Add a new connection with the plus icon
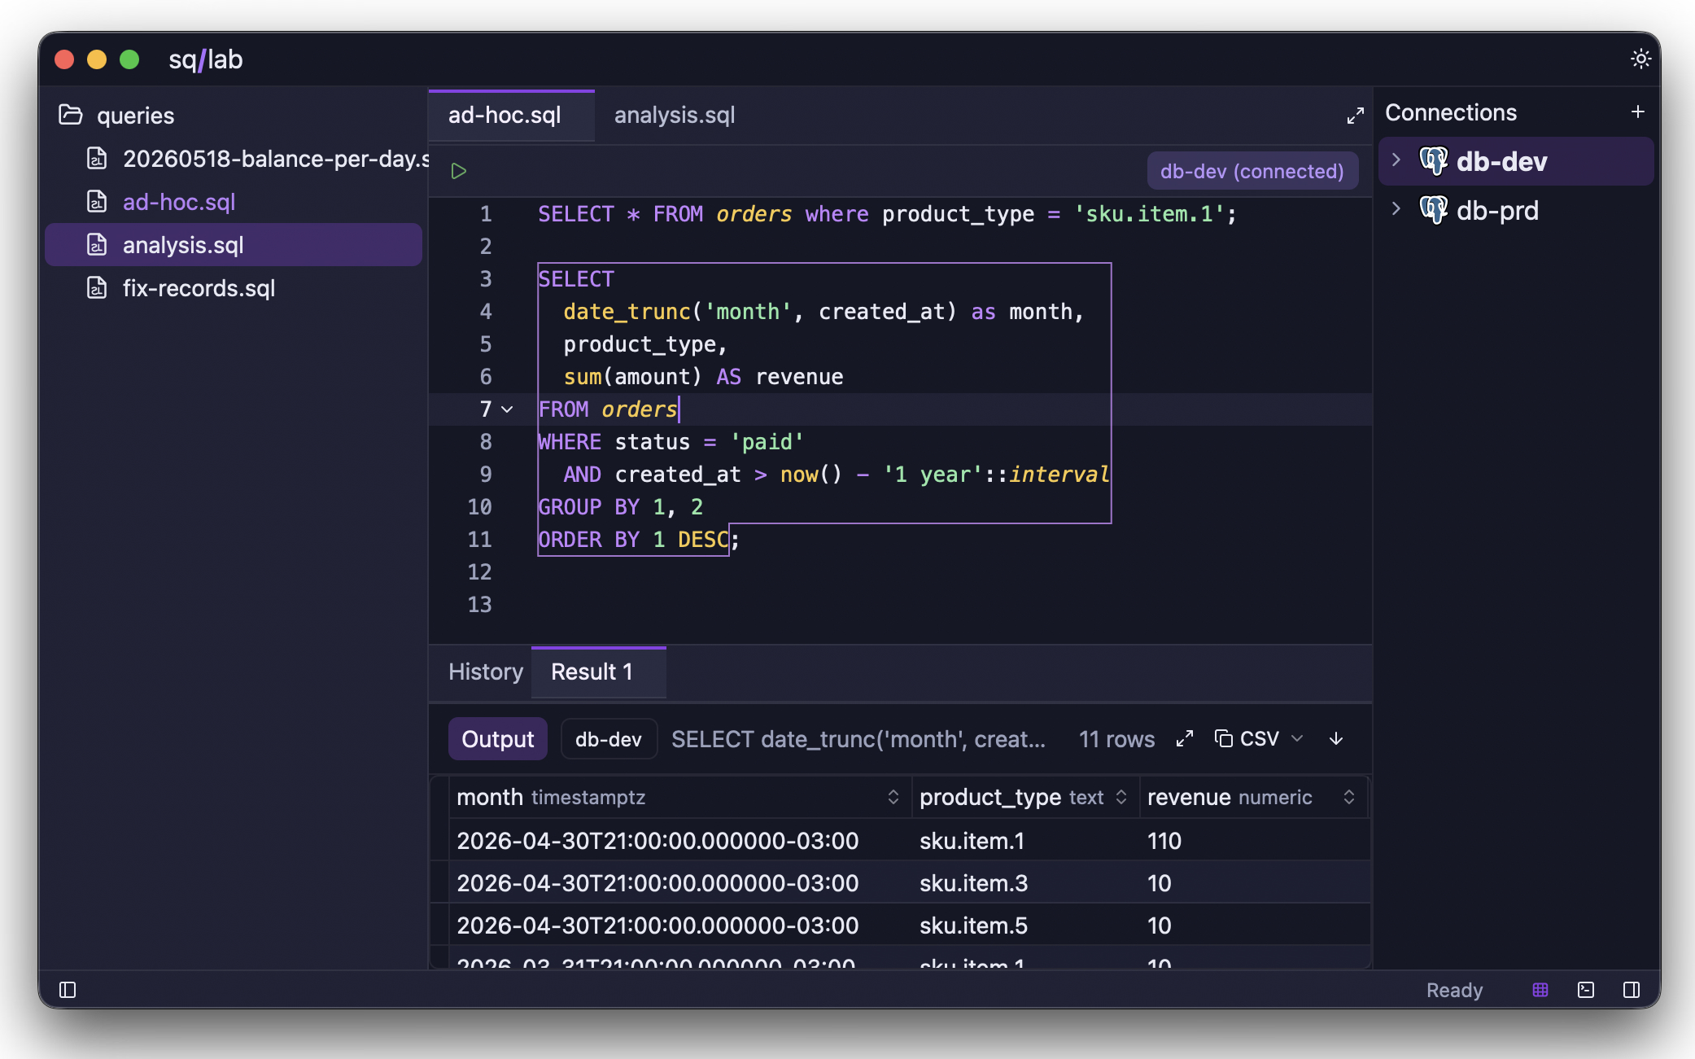This screenshot has width=1695, height=1059. coord(1638,112)
